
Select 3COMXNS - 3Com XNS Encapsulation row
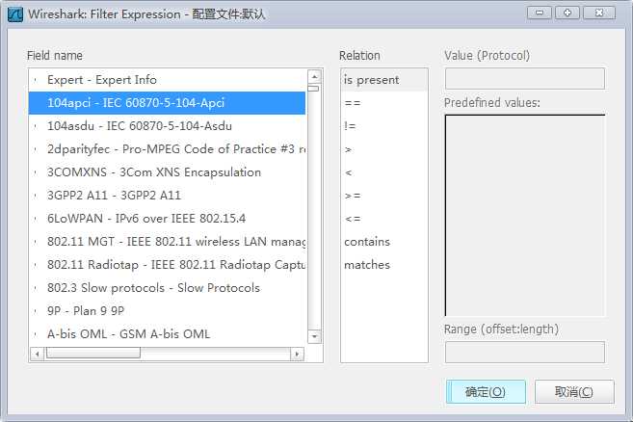pyautogui.click(x=167, y=172)
